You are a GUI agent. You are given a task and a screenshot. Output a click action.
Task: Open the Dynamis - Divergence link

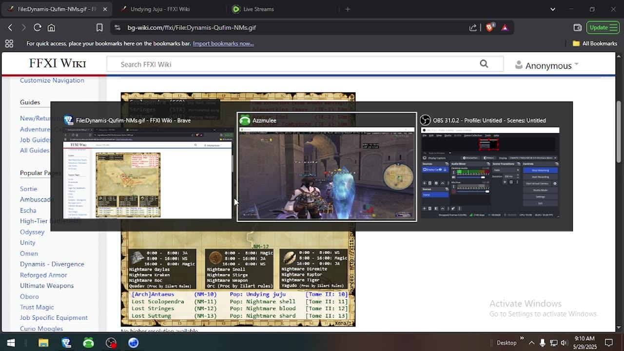[x=52, y=264]
